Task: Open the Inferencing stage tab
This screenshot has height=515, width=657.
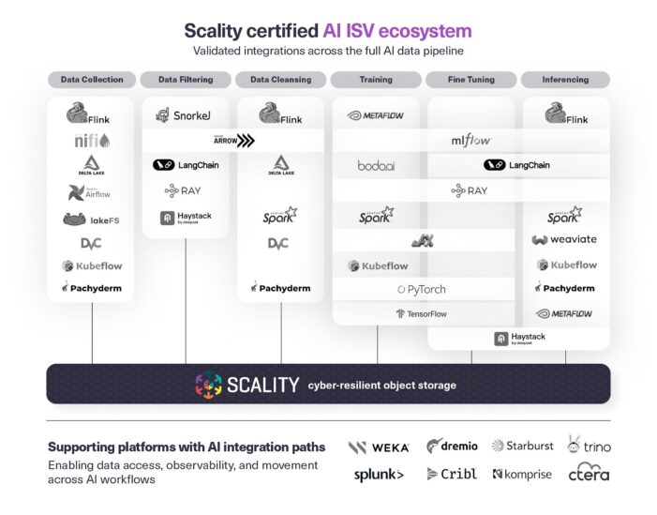Action: (x=564, y=80)
